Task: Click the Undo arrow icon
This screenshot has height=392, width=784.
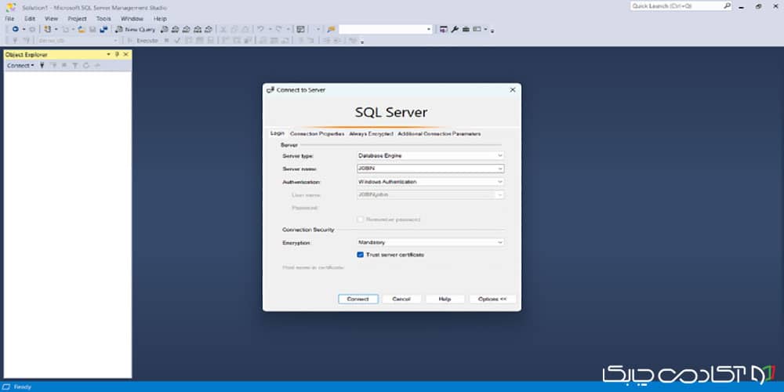Action: coord(260,29)
